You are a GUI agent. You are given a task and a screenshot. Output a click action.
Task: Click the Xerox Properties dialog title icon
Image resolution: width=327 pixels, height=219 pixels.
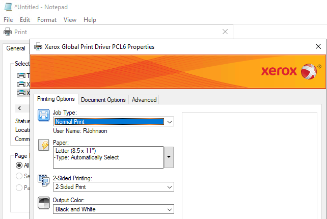click(38, 46)
